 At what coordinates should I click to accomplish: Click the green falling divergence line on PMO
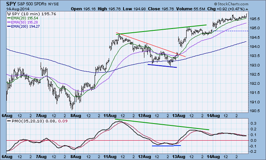162,125
